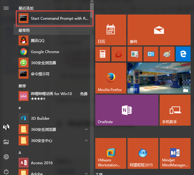
Task: Launch the VMware Workstation tile
Action: point(111,153)
